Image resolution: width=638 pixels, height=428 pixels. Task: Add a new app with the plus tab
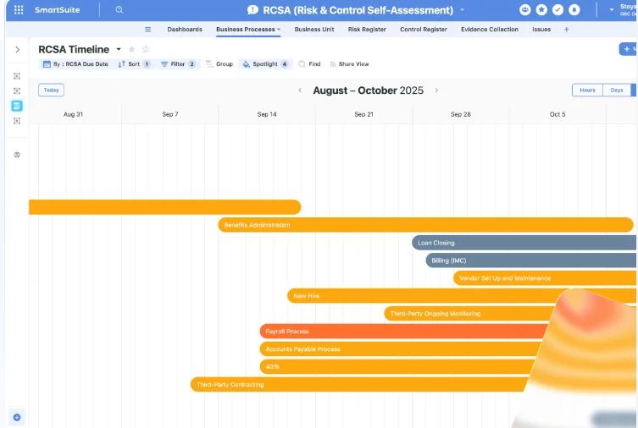click(x=566, y=30)
